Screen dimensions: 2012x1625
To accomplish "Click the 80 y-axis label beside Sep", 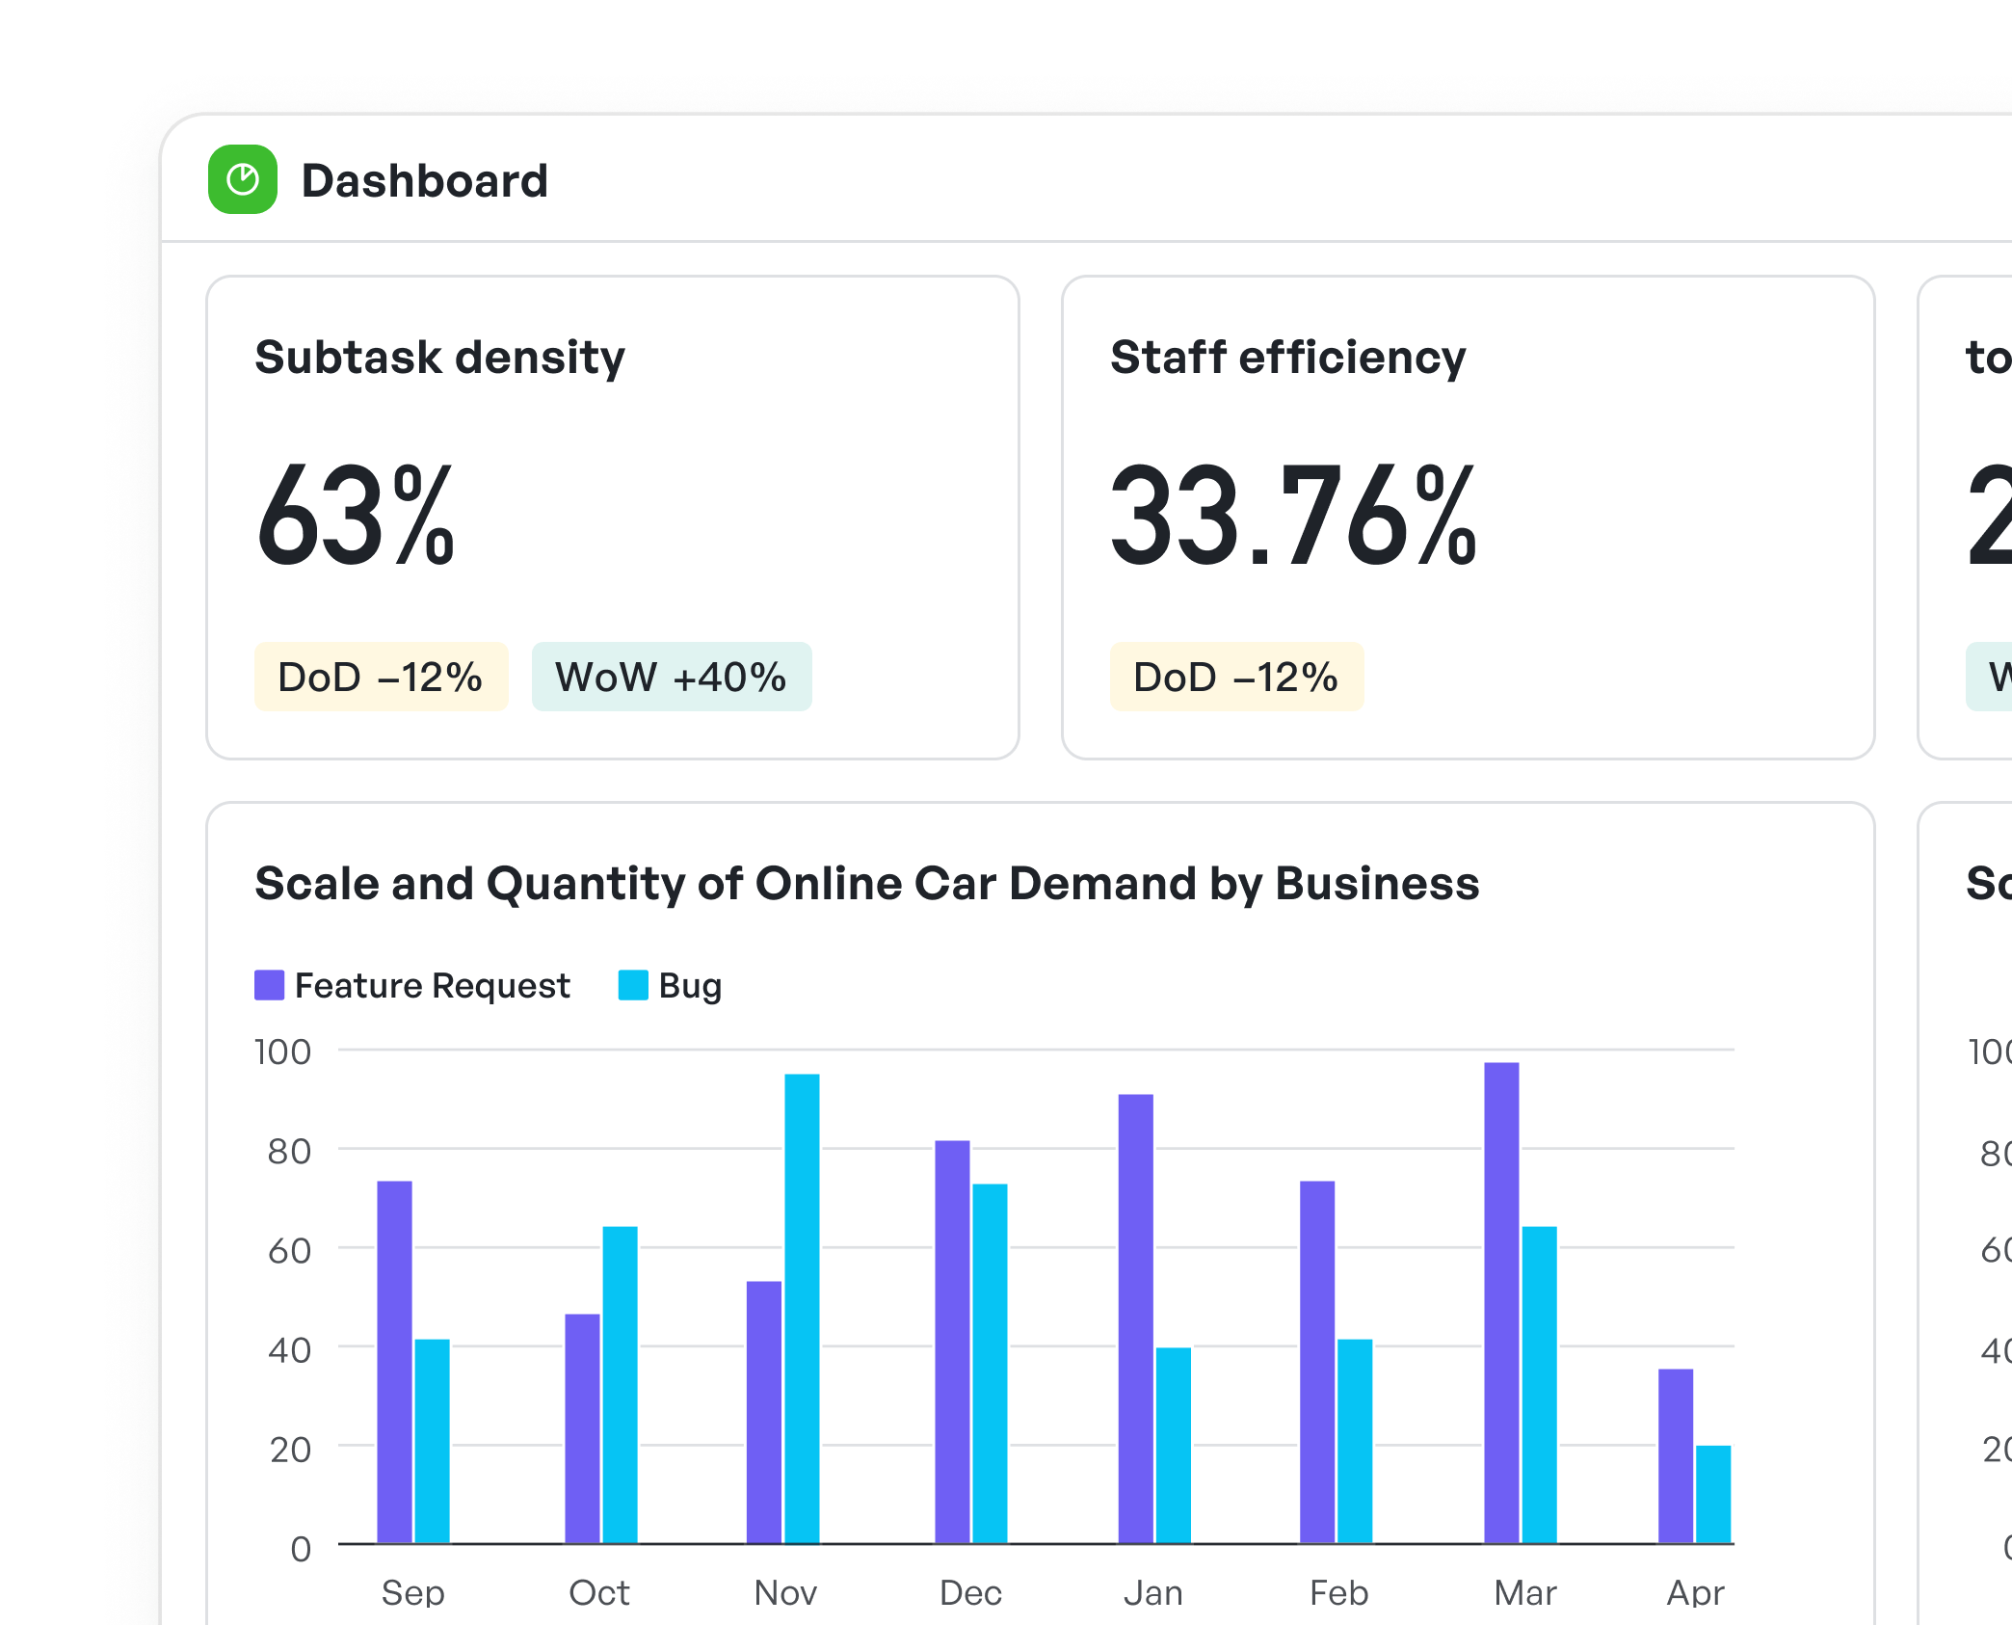I will click(289, 1151).
